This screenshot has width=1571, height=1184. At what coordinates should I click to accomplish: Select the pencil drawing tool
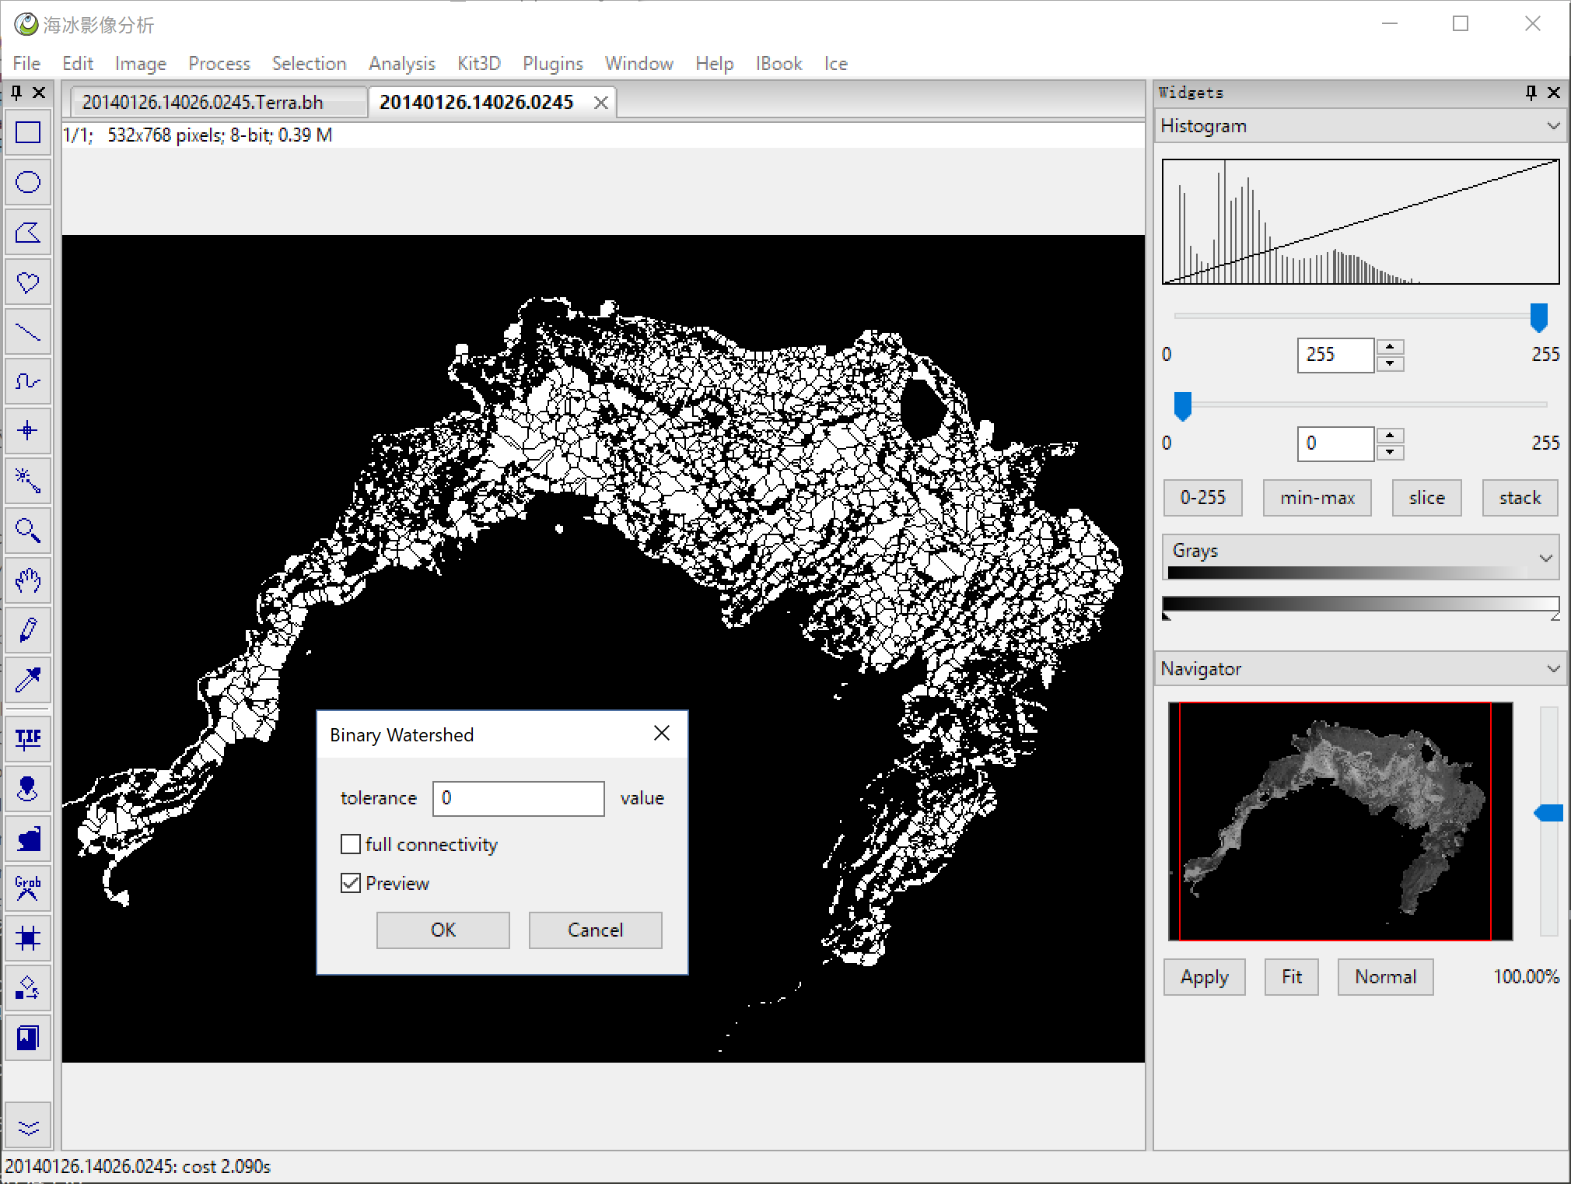(28, 630)
